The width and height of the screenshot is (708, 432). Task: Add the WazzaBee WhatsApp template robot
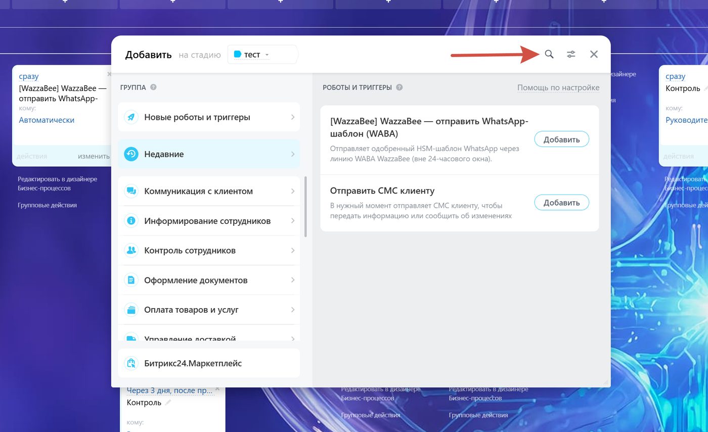click(x=561, y=139)
